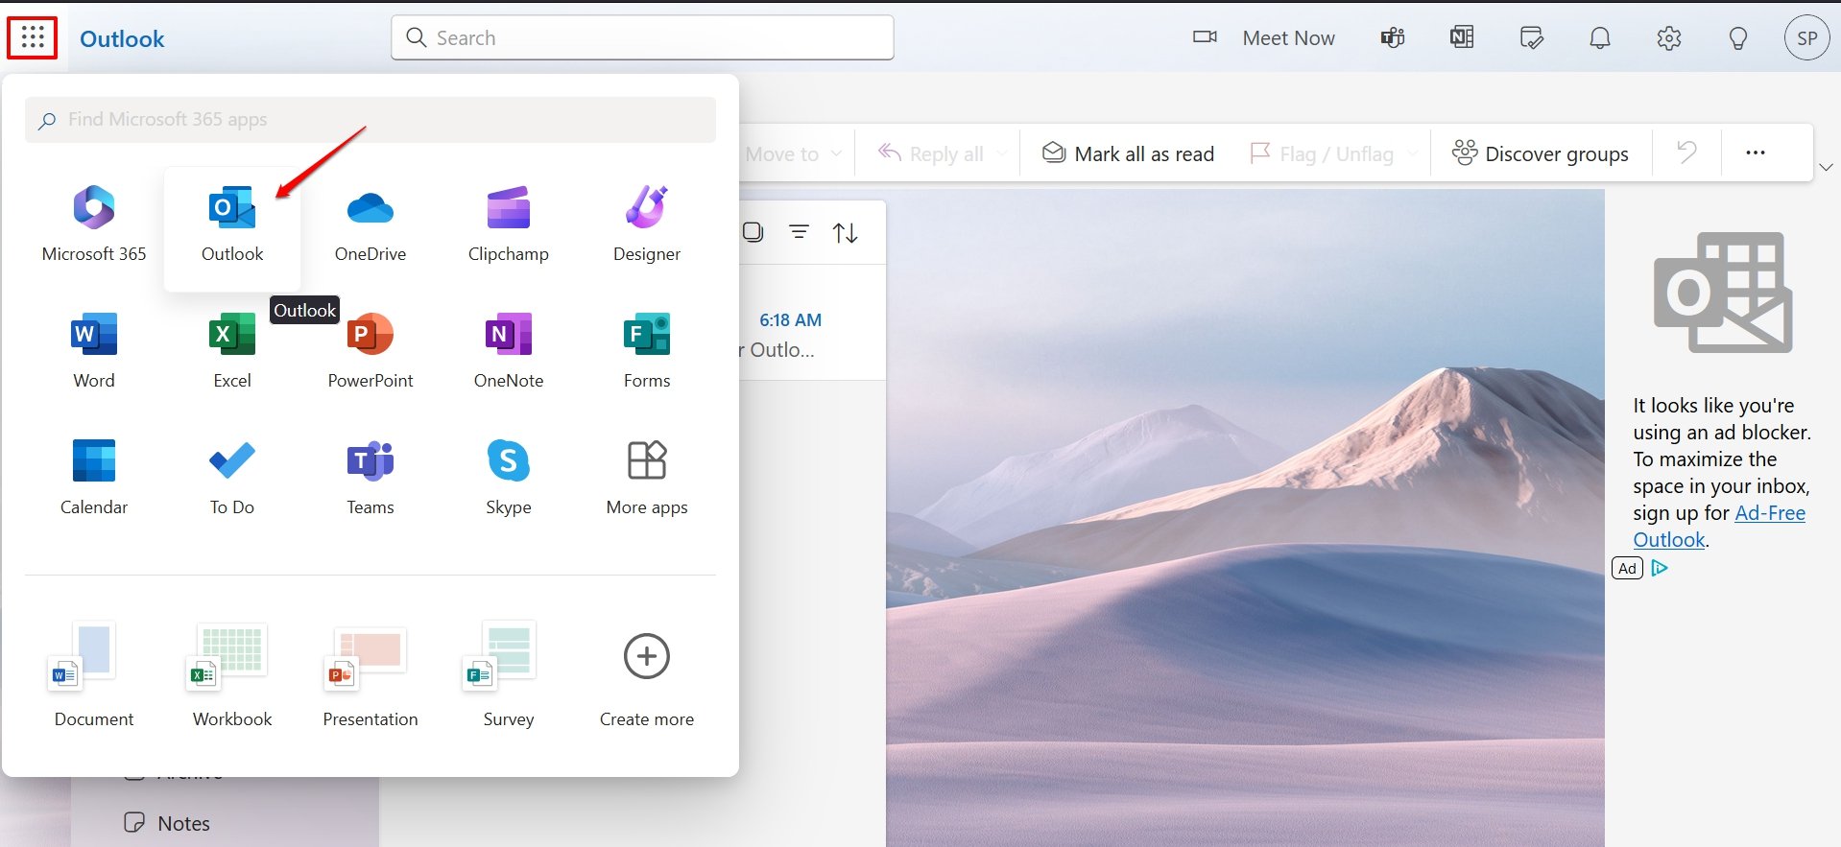Expand ribbon chevron at right edge
The image size is (1841, 847).
pyautogui.click(x=1826, y=167)
